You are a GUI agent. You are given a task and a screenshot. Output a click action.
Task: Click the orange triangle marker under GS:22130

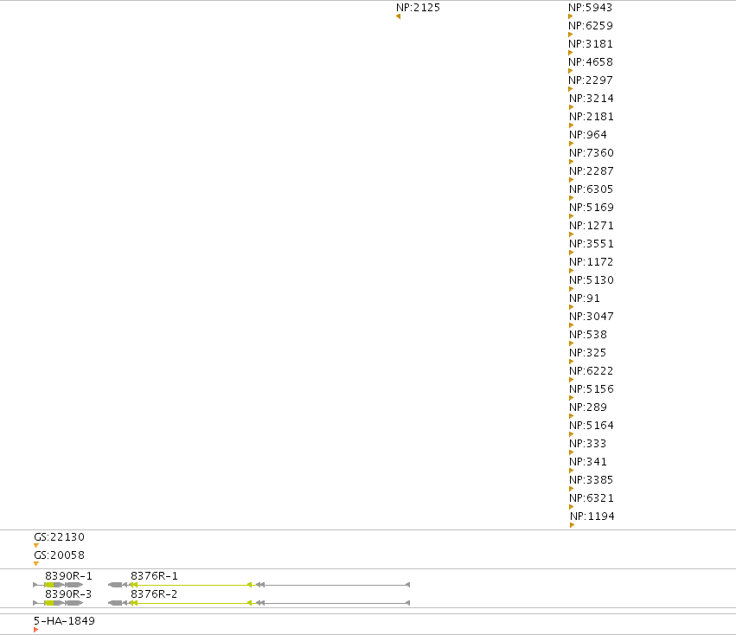[36, 545]
